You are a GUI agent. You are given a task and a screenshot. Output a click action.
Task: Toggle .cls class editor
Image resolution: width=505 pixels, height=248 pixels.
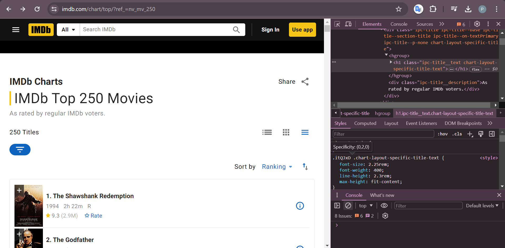pyautogui.click(x=457, y=134)
